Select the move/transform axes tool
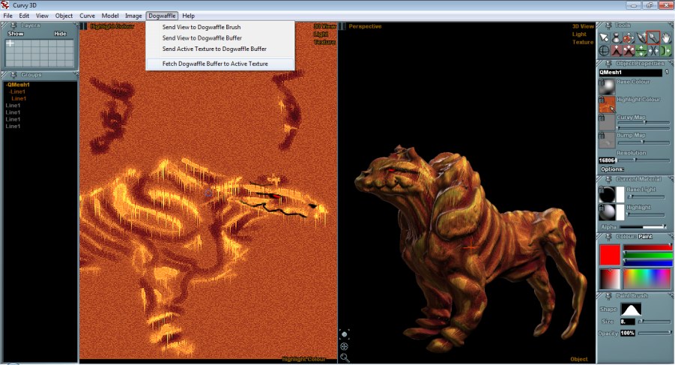Image resolution: width=675 pixels, height=365 pixels. [629, 37]
